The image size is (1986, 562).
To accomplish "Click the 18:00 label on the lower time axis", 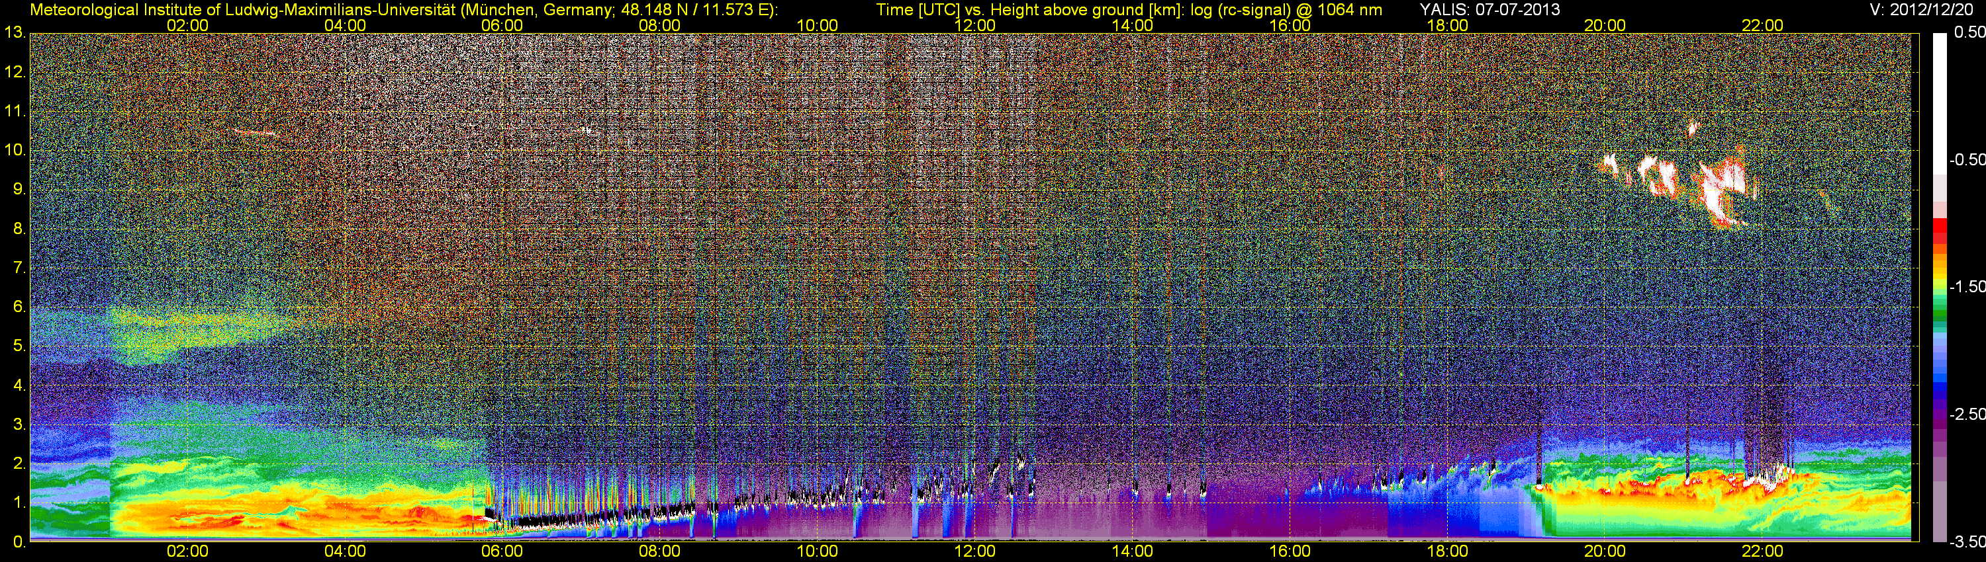I will [1447, 551].
